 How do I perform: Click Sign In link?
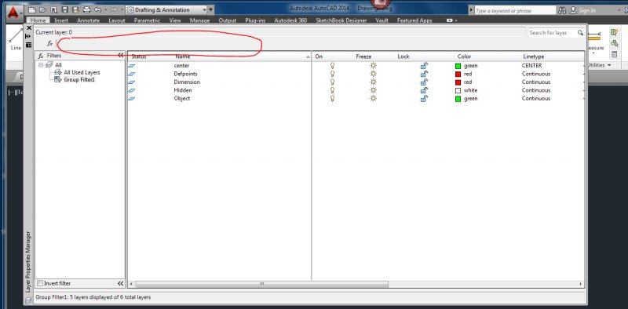click(x=587, y=10)
